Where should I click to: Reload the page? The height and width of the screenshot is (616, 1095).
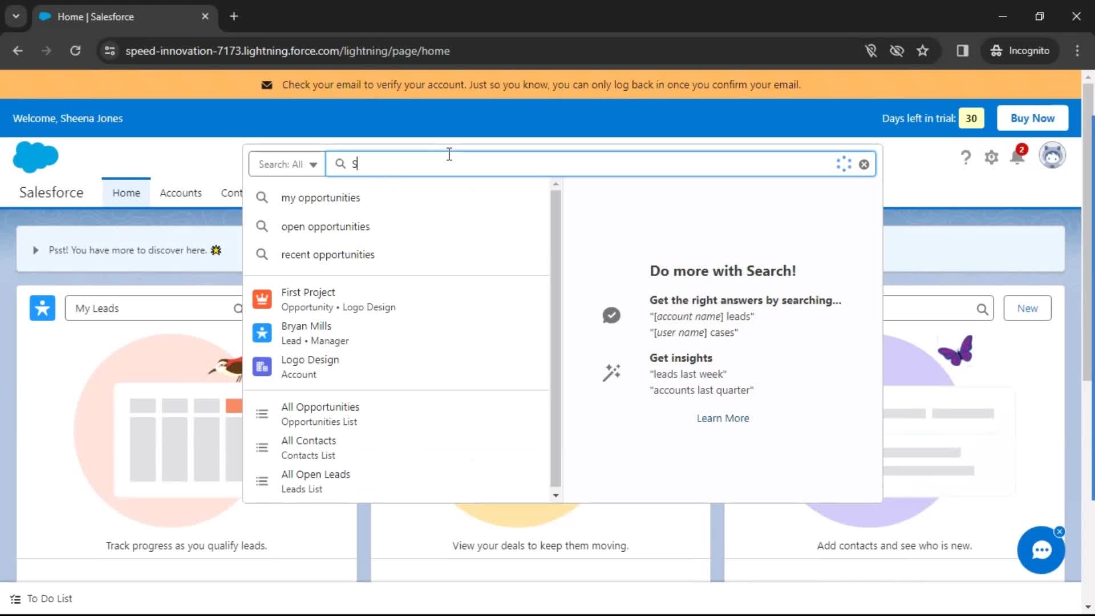(75, 51)
